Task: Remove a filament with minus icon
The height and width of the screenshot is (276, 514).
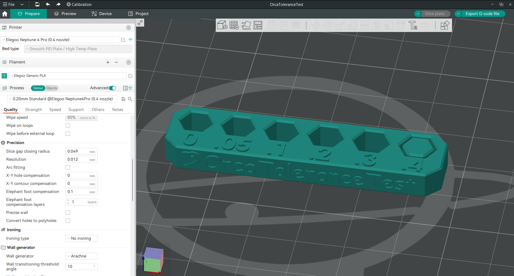Action: tap(116, 62)
